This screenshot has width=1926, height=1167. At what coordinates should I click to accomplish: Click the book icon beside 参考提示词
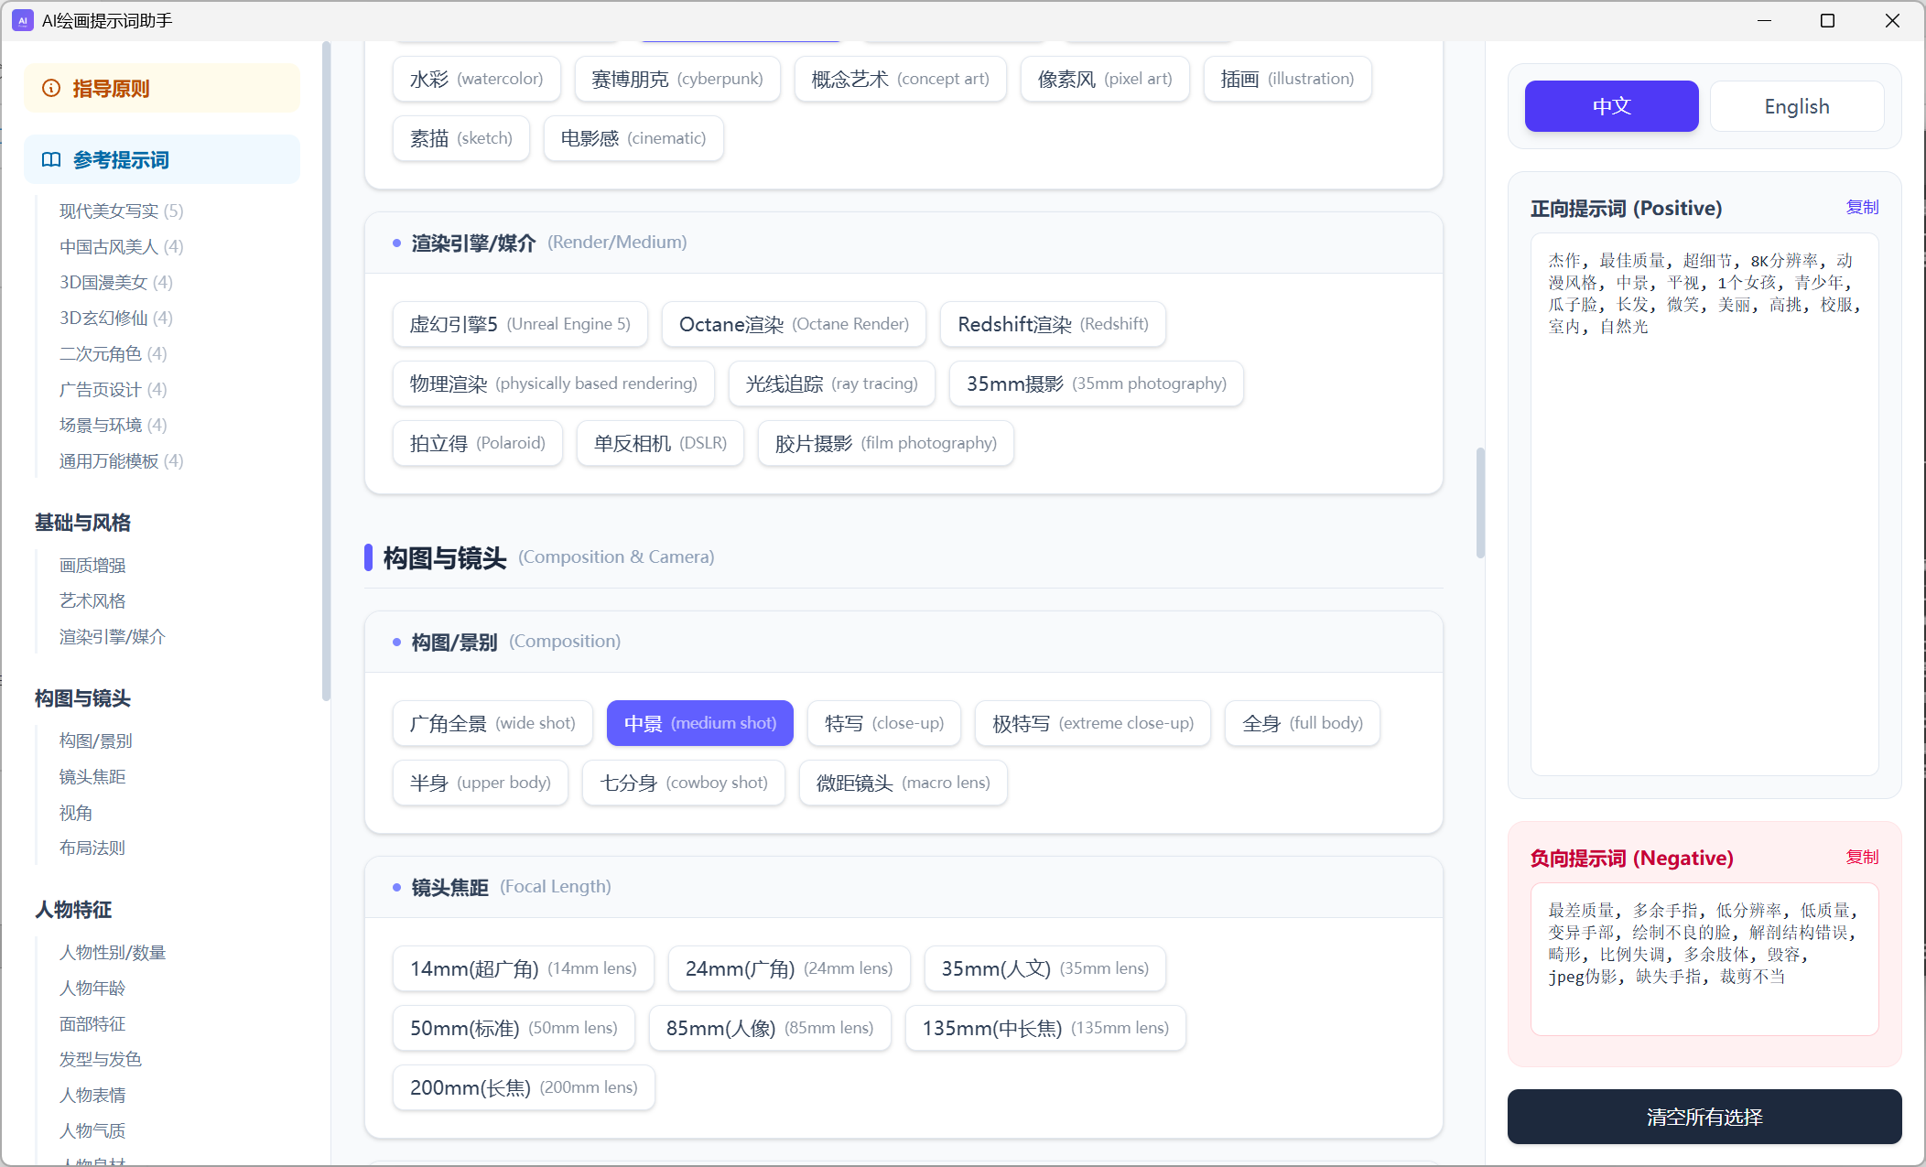[x=51, y=160]
